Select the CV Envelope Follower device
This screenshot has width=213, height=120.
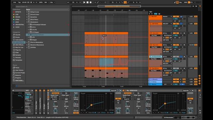coord(39,25)
